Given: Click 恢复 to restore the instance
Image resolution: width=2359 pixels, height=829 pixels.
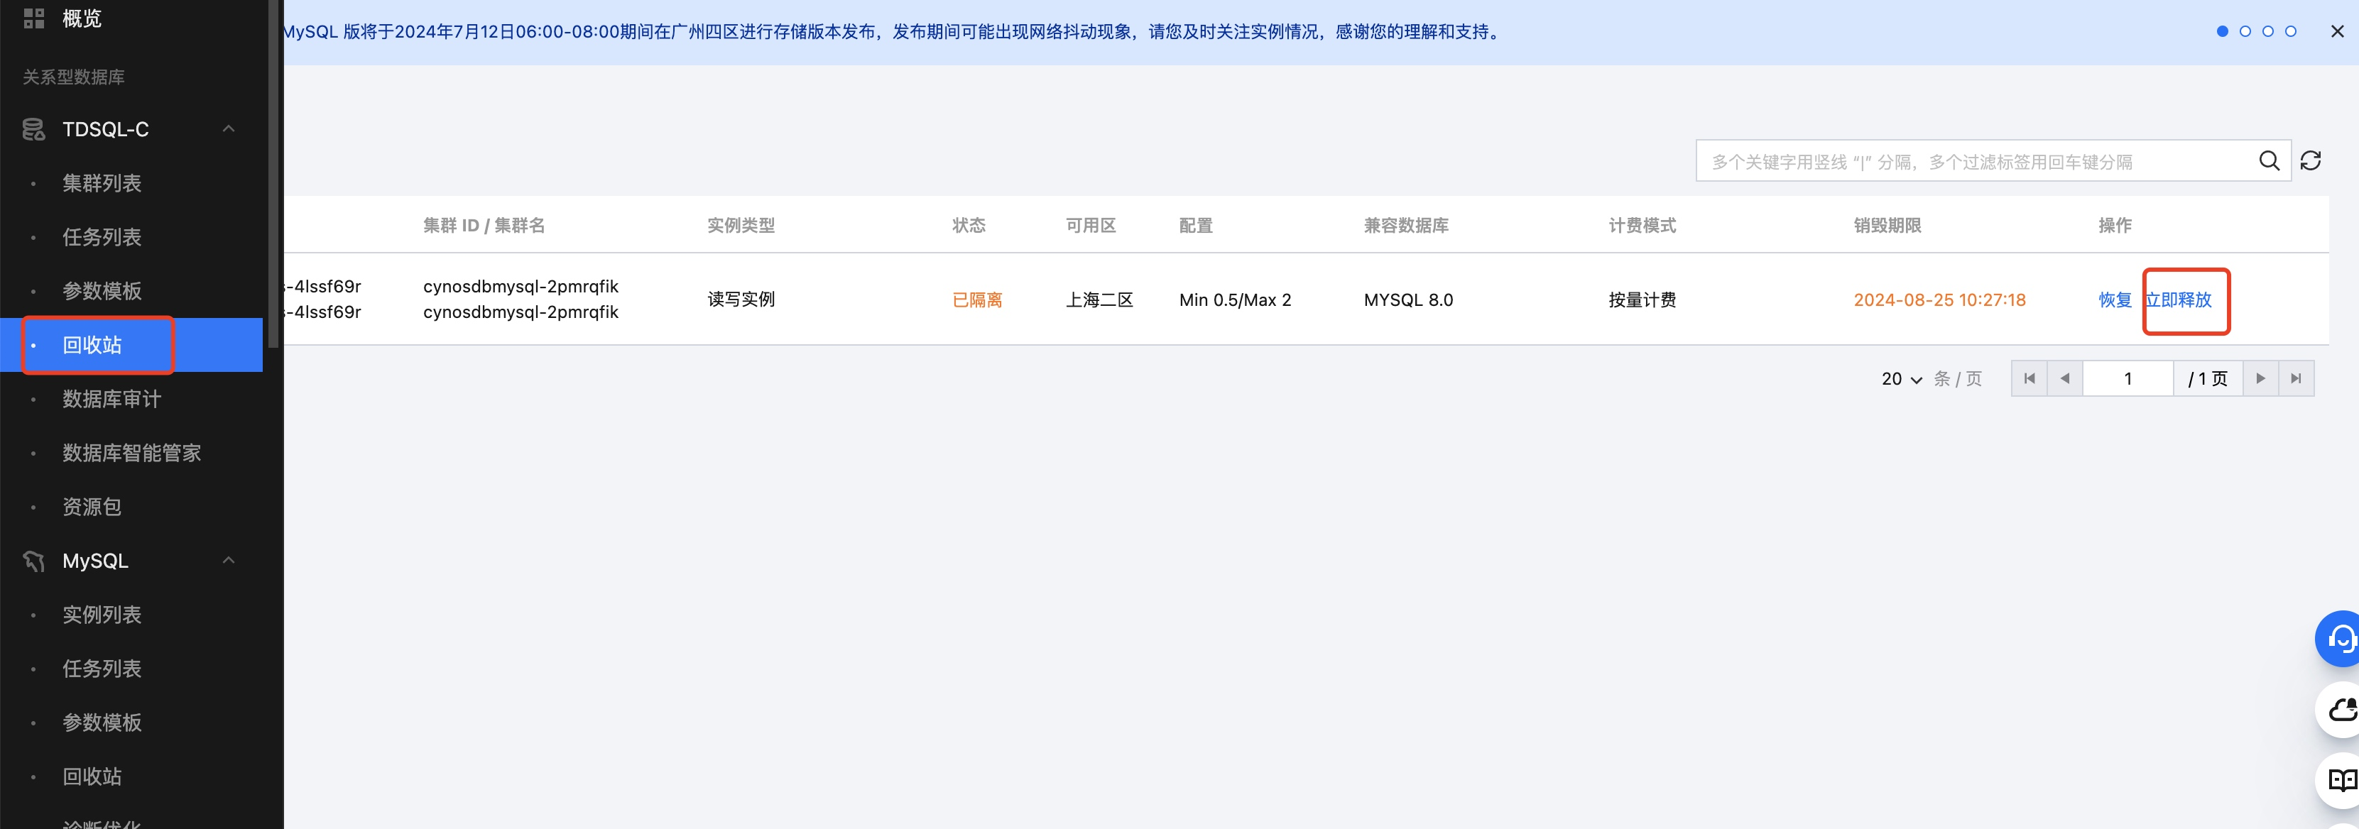Looking at the screenshot, I should tap(2115, 300).
